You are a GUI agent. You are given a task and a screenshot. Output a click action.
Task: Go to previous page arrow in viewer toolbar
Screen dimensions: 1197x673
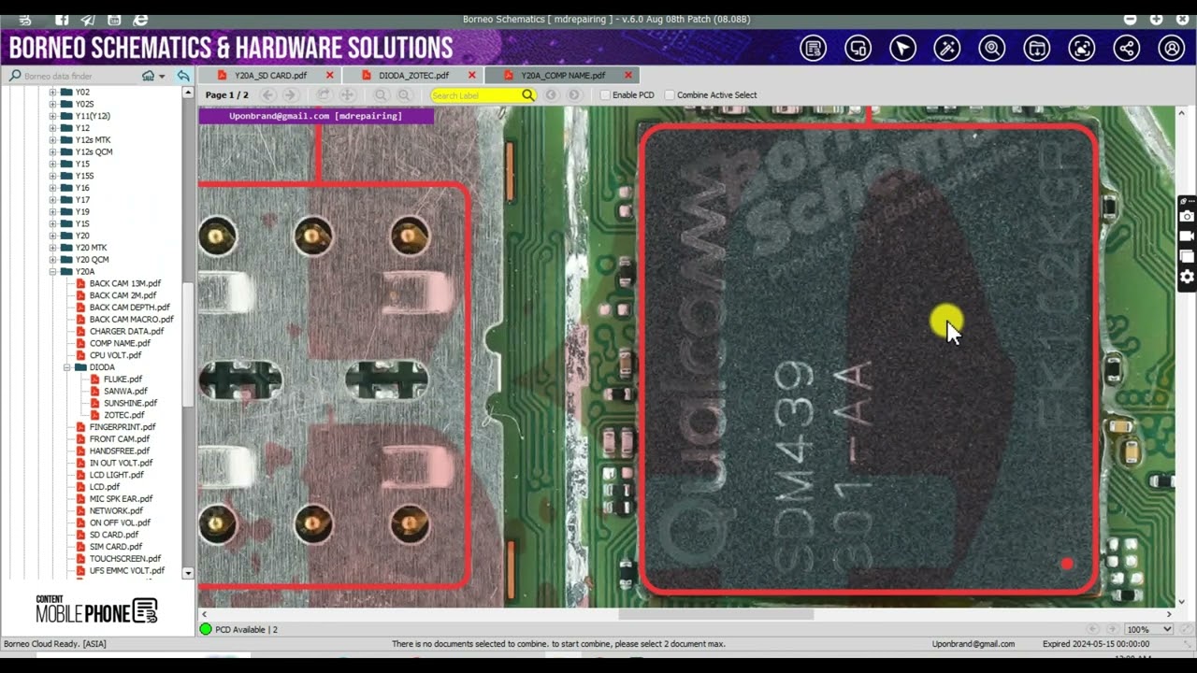click(x=268, y=95)
